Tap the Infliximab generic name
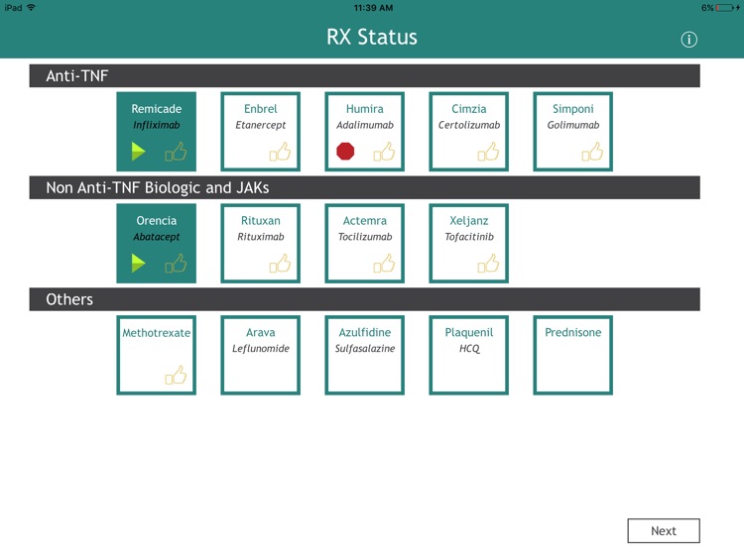 (156, 125)
